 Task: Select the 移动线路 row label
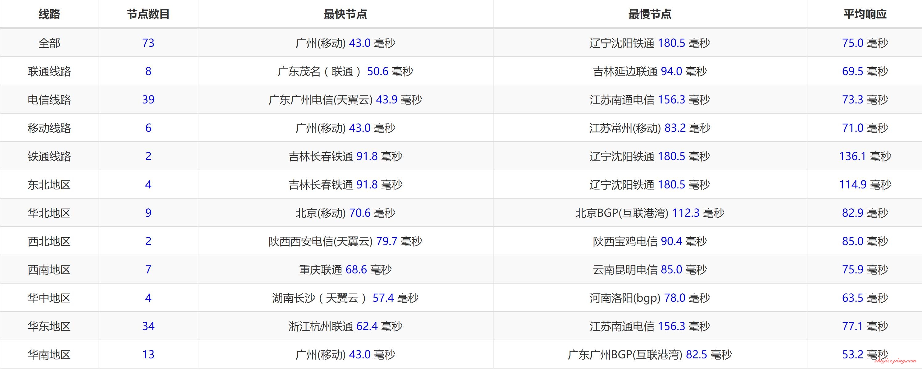click(49, 128)
